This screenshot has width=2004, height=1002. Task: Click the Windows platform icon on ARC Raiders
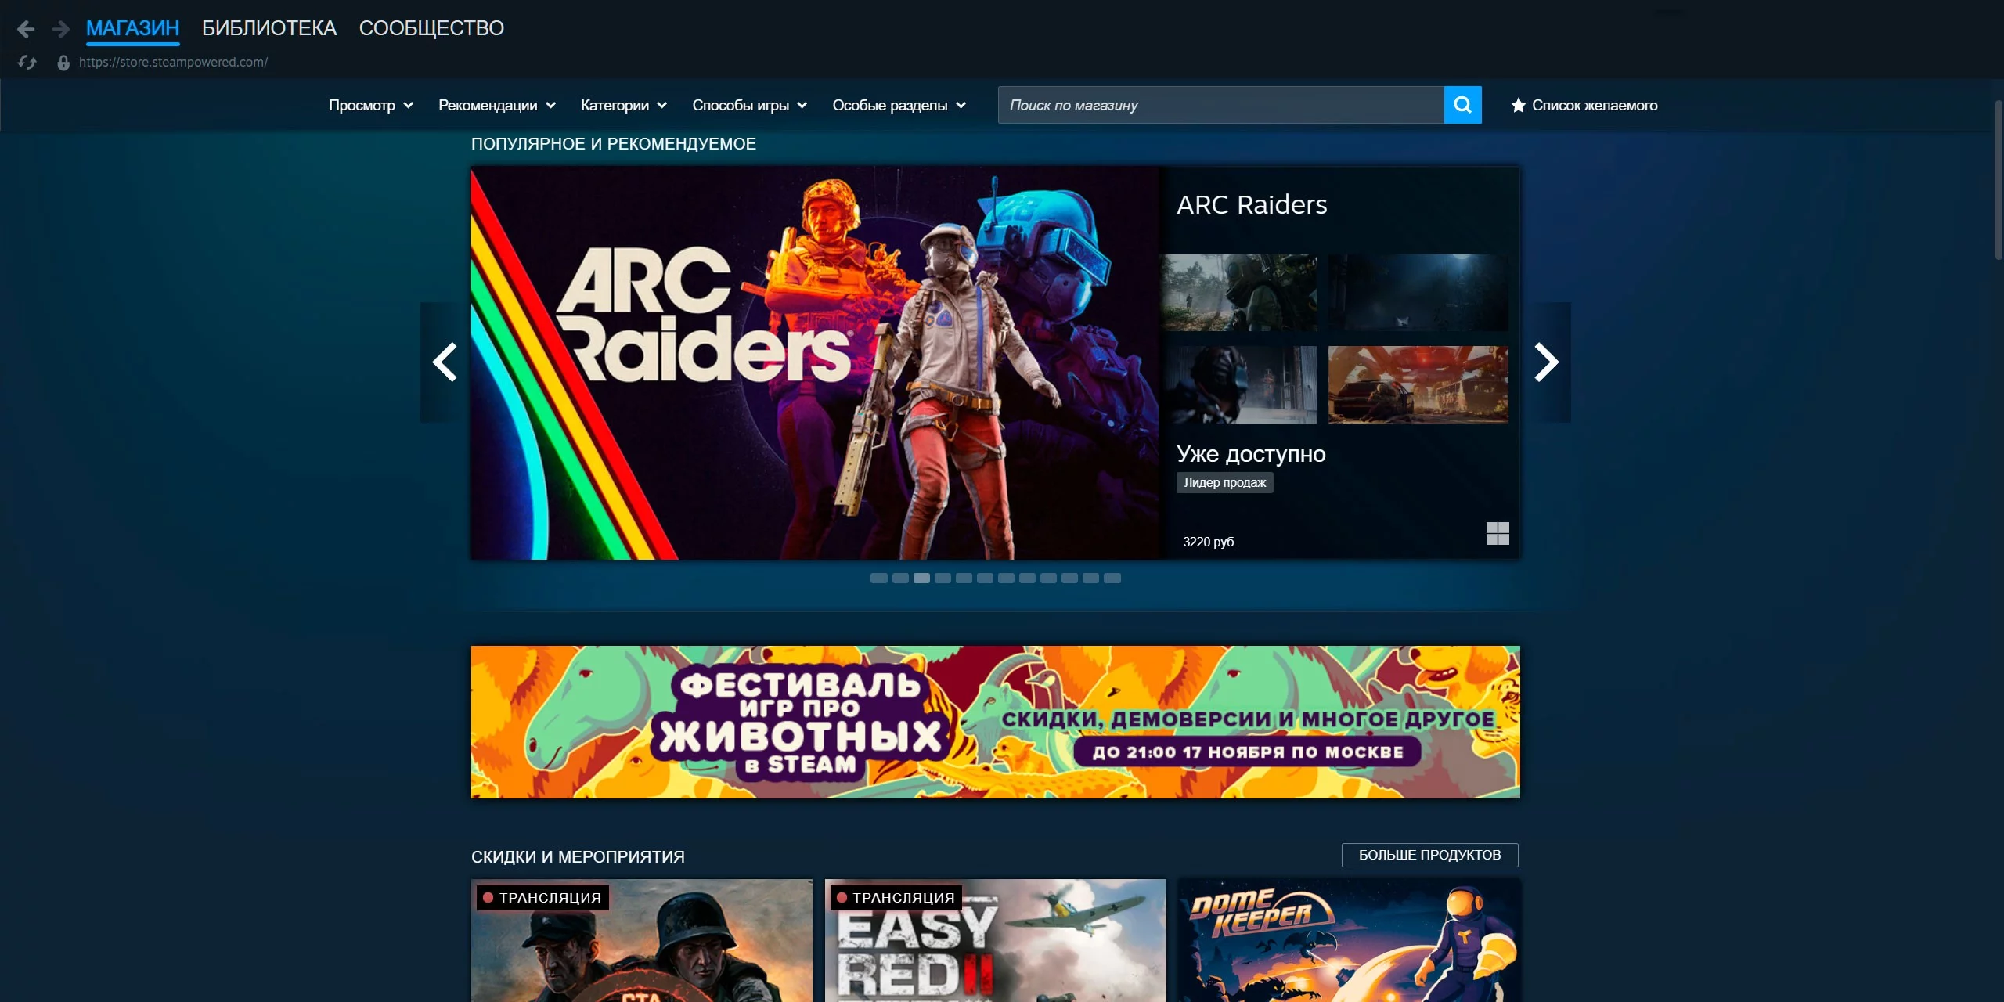tap(1497, 534)
